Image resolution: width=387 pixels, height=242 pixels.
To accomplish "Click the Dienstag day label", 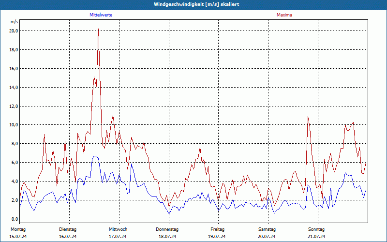I will pyautogui.click(x=68, y=229).
